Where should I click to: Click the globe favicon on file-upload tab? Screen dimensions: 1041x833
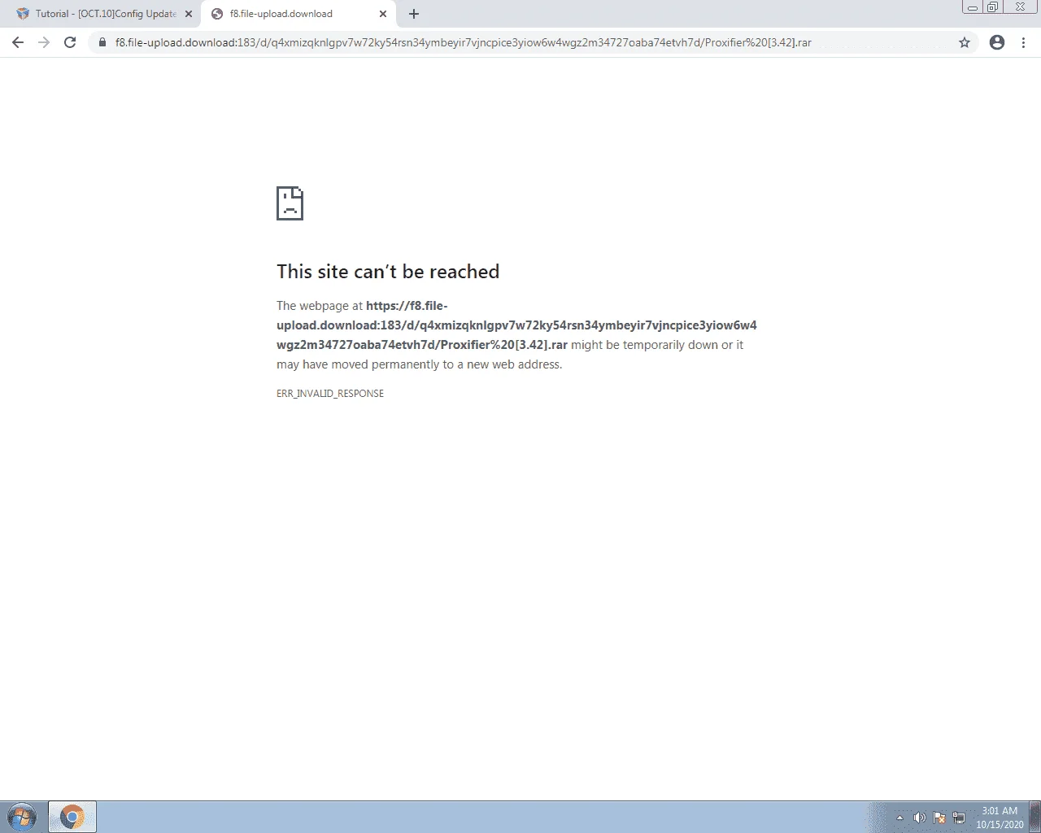click(217, 14)
